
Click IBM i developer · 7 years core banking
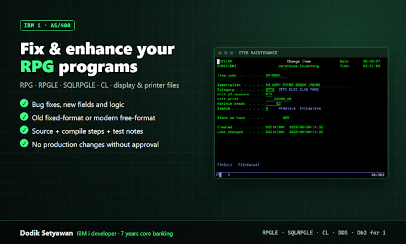(x=125, y=233)
